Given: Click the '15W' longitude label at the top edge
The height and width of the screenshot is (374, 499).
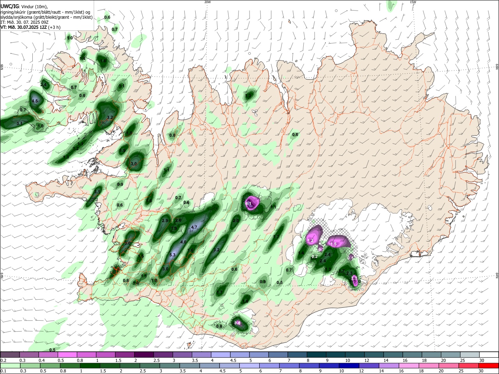Looking at the screenshot, I should tap(413, 2).
